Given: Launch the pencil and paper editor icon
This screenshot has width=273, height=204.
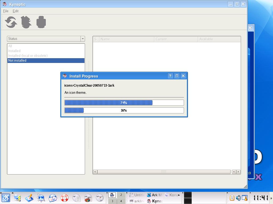Looking at the screenshot, I should 29,198.
